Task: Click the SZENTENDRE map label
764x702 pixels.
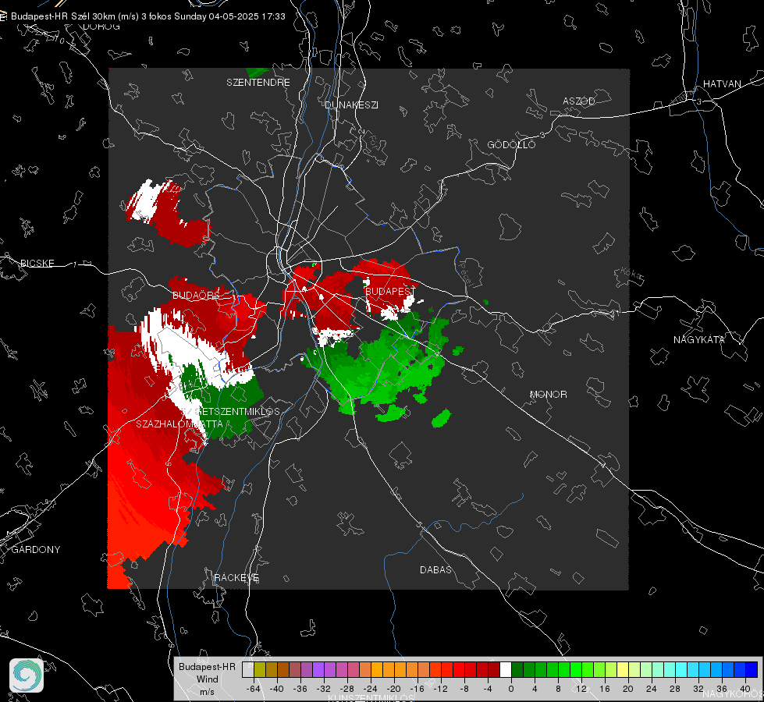Action: tap(258, 83)
